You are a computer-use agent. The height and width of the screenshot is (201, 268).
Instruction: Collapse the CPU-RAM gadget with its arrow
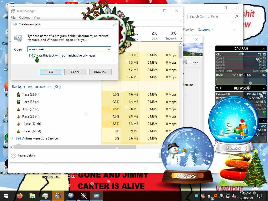(x=264, y=49)
